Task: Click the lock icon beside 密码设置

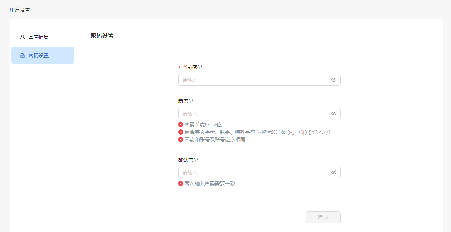Action: pyautogui.click(x=22, y=55)
